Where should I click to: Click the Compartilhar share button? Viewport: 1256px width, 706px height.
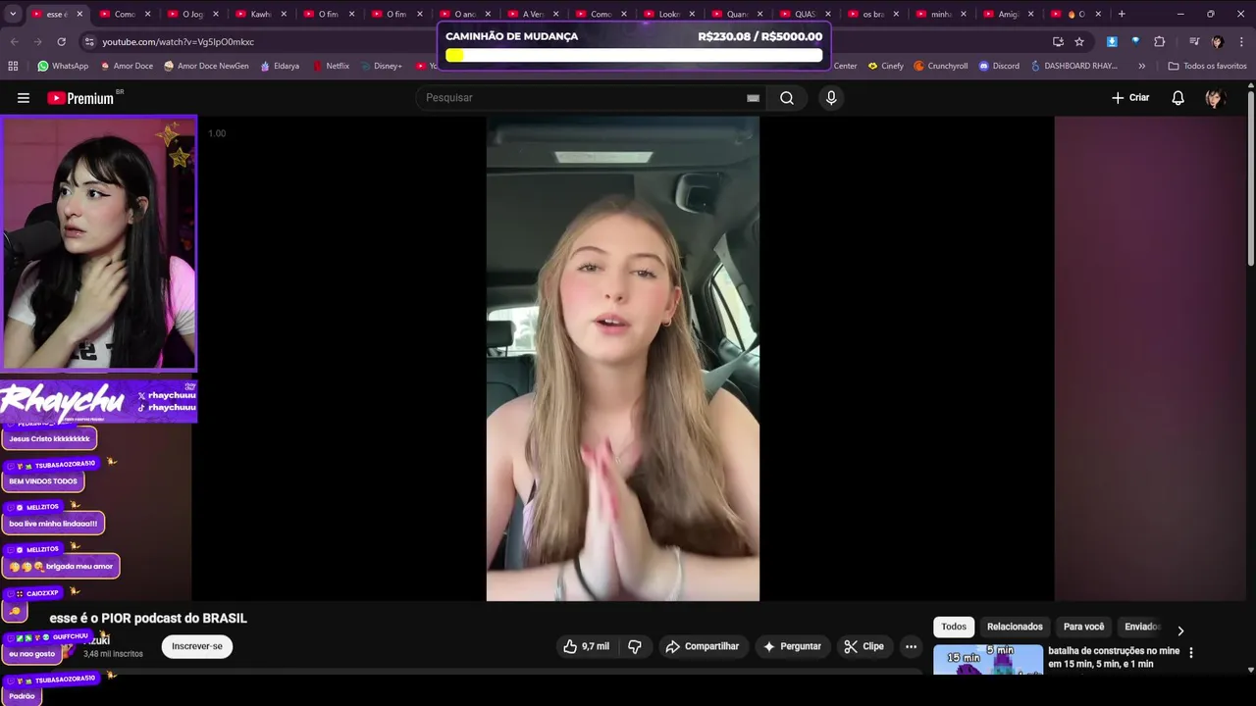(x=703, y=646)
